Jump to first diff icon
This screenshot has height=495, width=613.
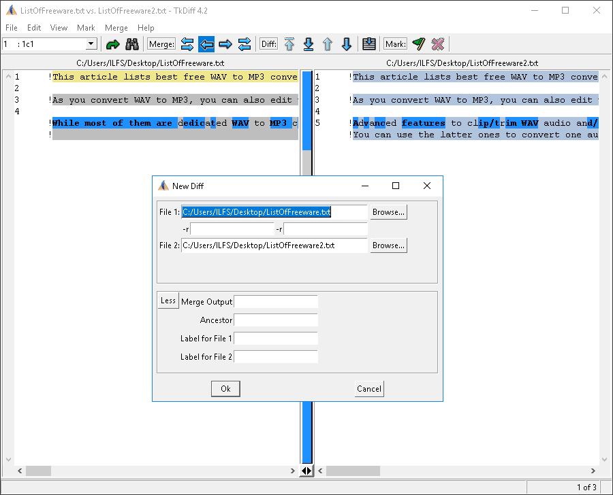click(289, 44)
